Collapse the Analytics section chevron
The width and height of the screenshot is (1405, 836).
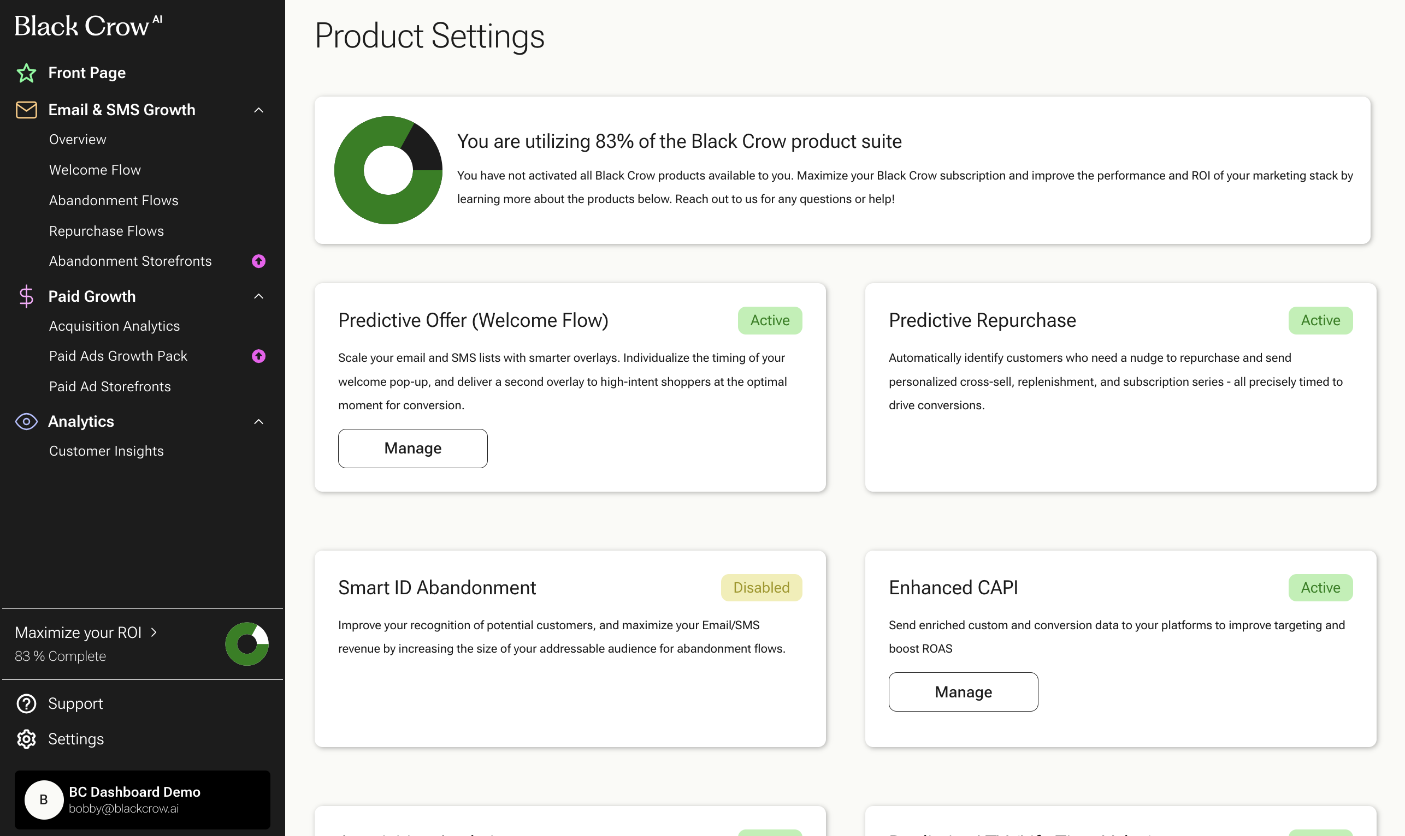tap(259, 421)
